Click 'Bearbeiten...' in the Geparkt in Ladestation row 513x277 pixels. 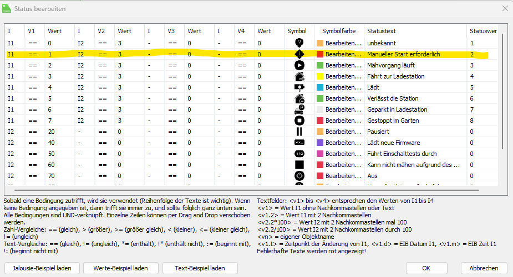pyautogui.click(x=343, y=109)
